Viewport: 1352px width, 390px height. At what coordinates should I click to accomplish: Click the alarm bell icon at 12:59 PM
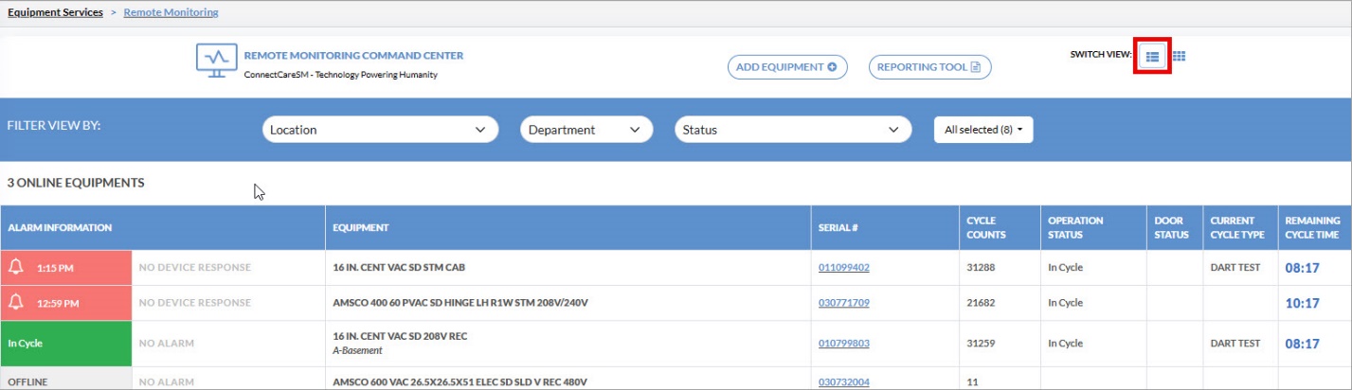coord(15,303)
